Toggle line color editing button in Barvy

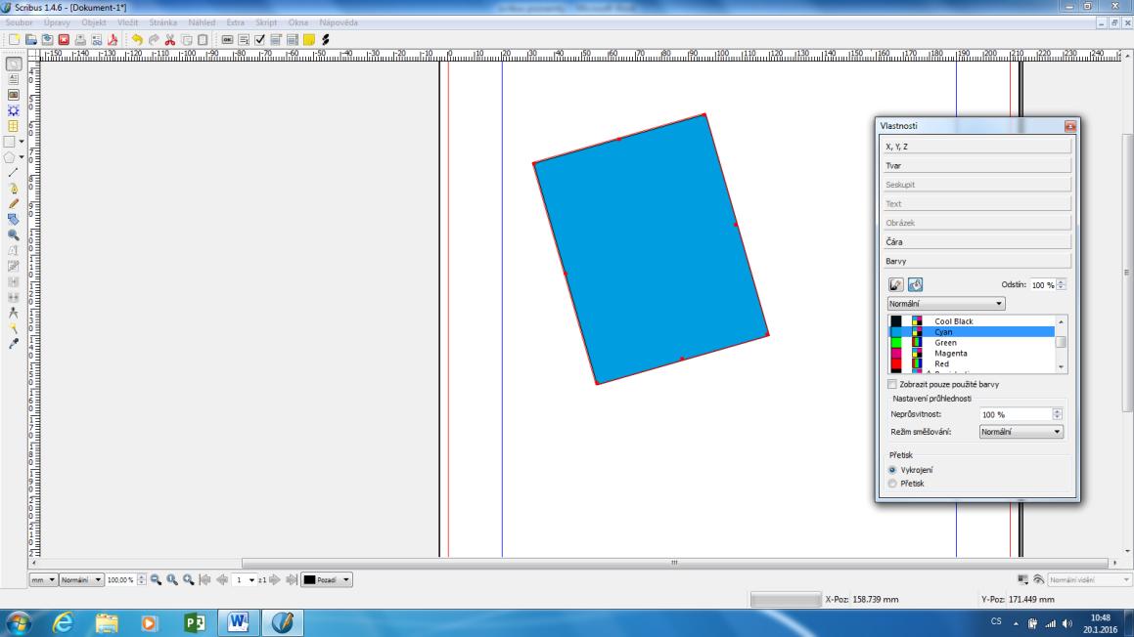click(896, 284)
